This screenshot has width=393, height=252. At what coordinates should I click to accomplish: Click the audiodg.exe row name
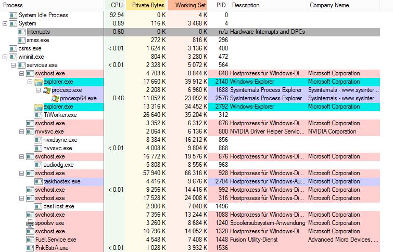point(58,165)
